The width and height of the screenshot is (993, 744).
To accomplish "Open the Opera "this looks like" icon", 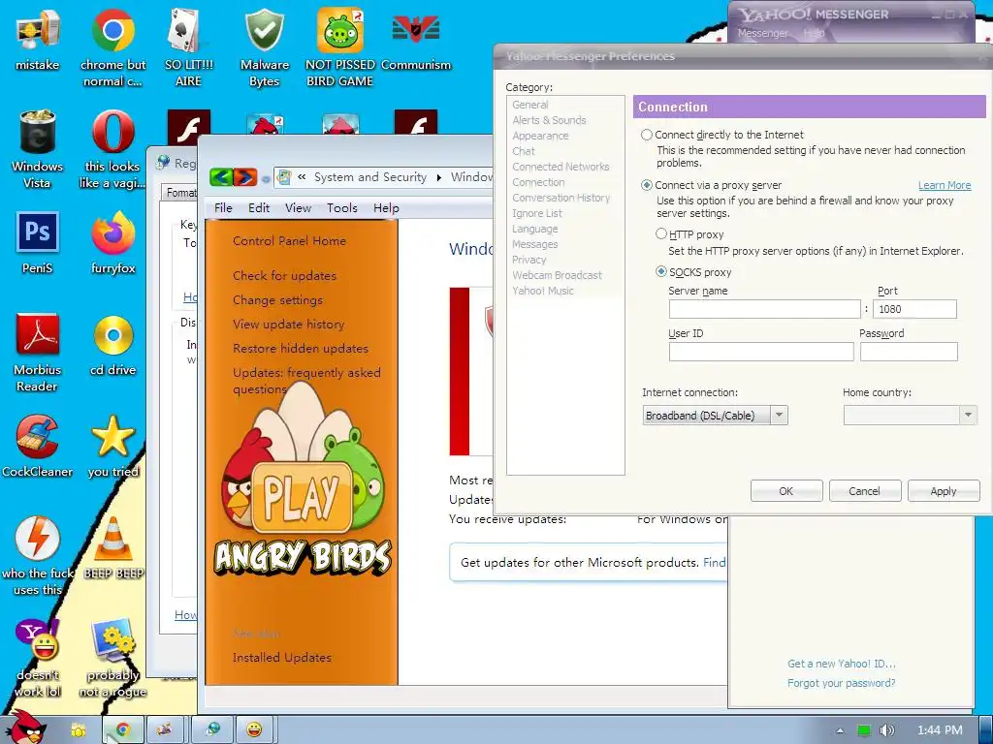I will click(112, 149).
